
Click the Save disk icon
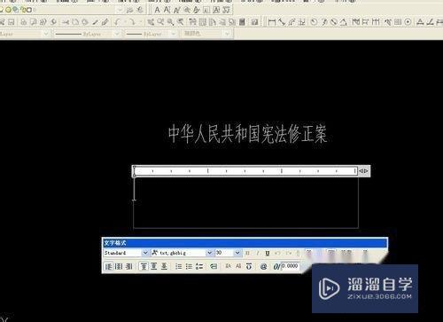[x=12, y=22]
